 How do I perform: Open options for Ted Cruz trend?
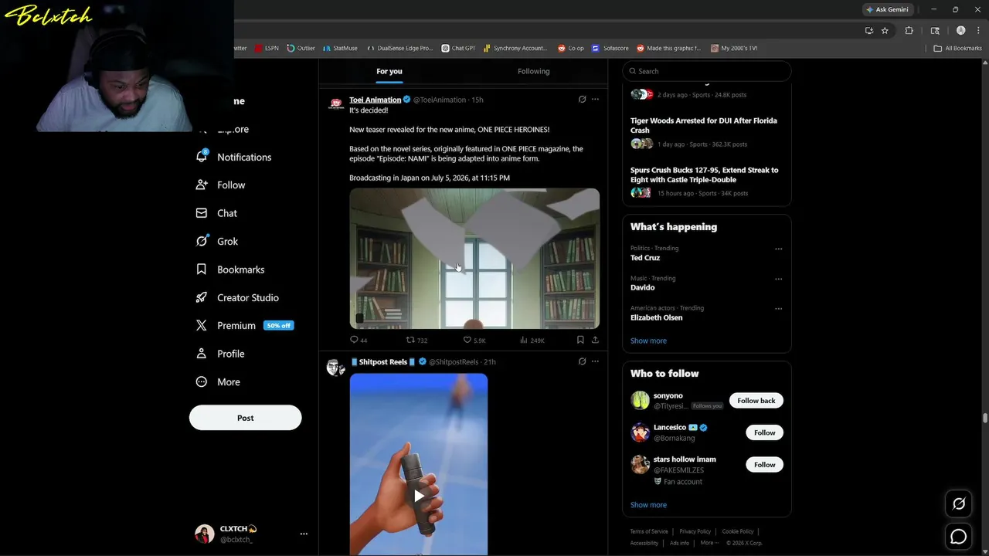(x=778, y=249)
